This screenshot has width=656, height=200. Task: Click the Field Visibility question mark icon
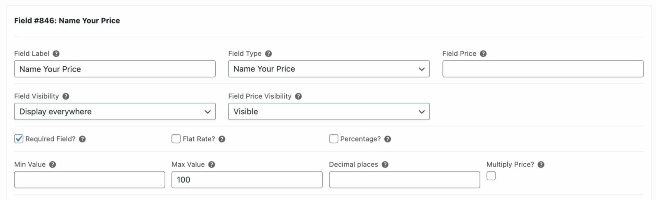coord(66,96)
